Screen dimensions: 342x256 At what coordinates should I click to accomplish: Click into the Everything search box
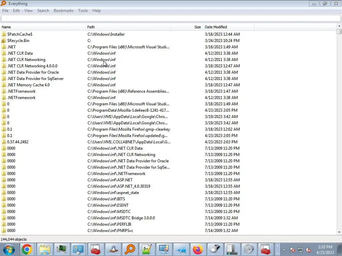171,18
